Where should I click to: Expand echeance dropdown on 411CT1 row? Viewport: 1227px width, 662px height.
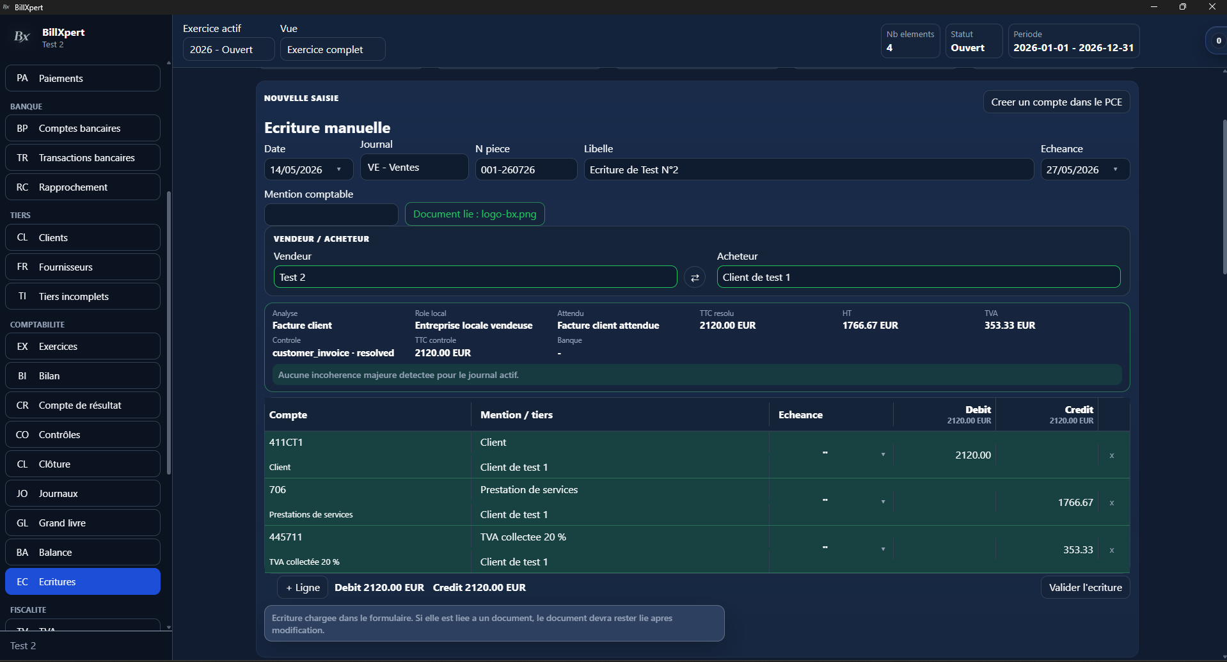pos(883,455)
